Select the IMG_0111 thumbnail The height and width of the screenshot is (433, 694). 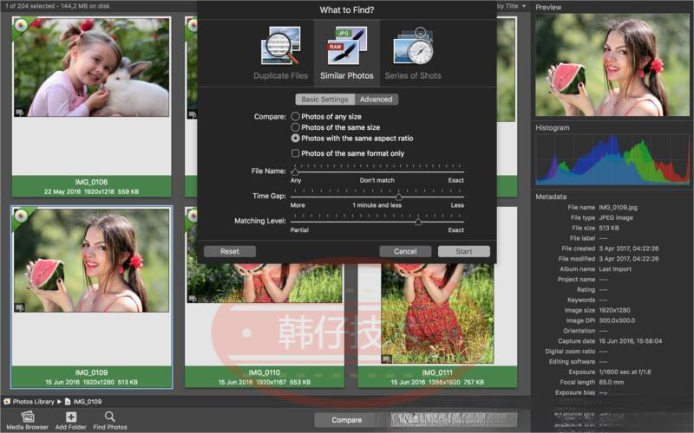tap(437, 313)
